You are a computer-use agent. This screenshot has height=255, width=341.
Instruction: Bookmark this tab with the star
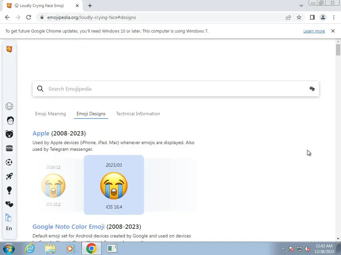pyautogui.click(x=299, y=17)
